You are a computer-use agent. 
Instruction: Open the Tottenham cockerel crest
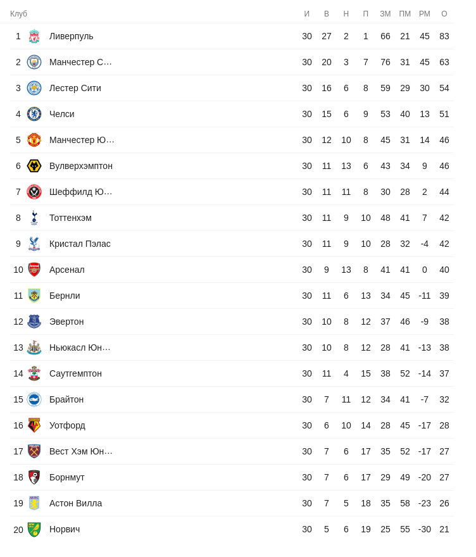[34, 218]
